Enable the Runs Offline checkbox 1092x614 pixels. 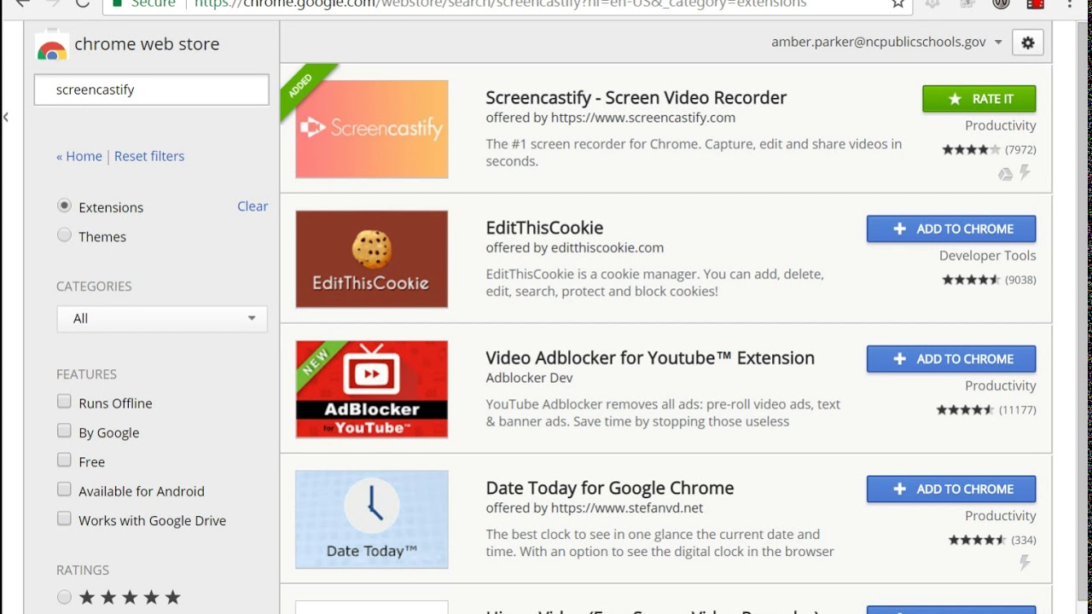[64, 402]
